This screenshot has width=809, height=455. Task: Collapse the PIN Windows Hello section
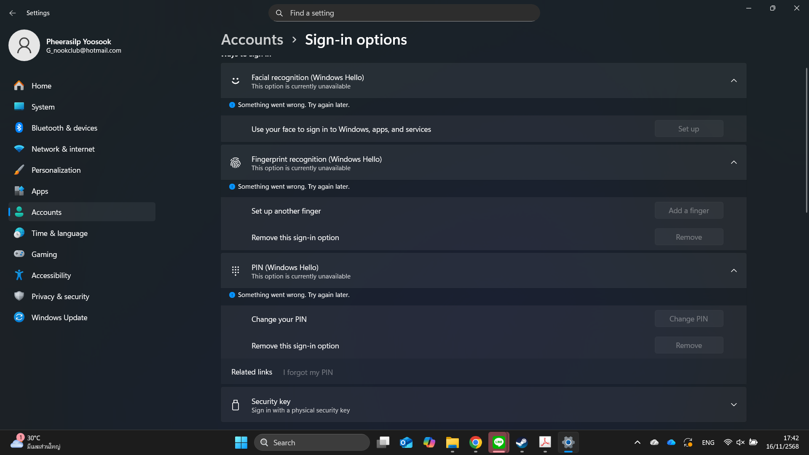point(734,271)
